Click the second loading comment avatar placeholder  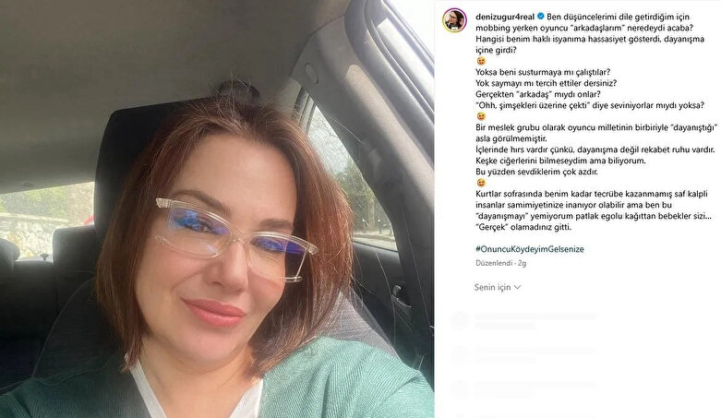coord(459,354)
